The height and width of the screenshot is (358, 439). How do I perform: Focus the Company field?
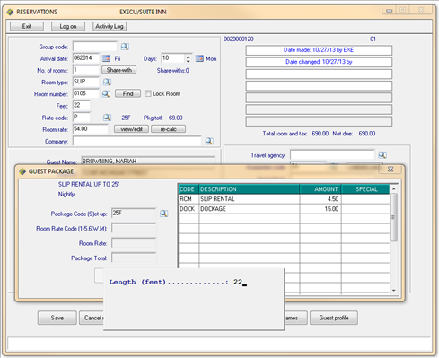(137, 141)
